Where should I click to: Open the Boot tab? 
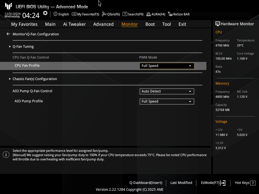click(x=150, y=24)
